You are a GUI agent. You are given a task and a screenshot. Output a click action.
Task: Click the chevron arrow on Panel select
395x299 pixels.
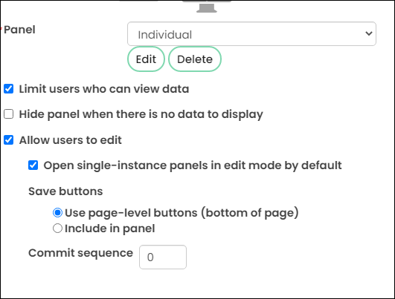coord(369,33)
